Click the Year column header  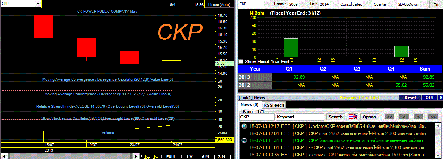[x=255, y=69]
